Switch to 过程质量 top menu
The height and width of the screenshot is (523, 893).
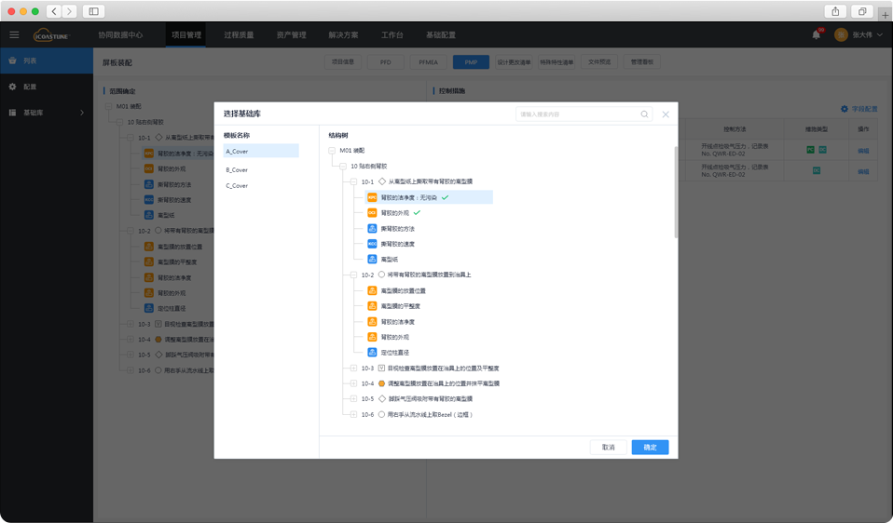point(239,34)
